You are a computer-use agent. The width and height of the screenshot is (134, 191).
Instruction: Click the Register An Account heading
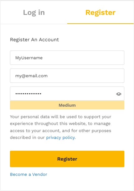click(35, 40)
